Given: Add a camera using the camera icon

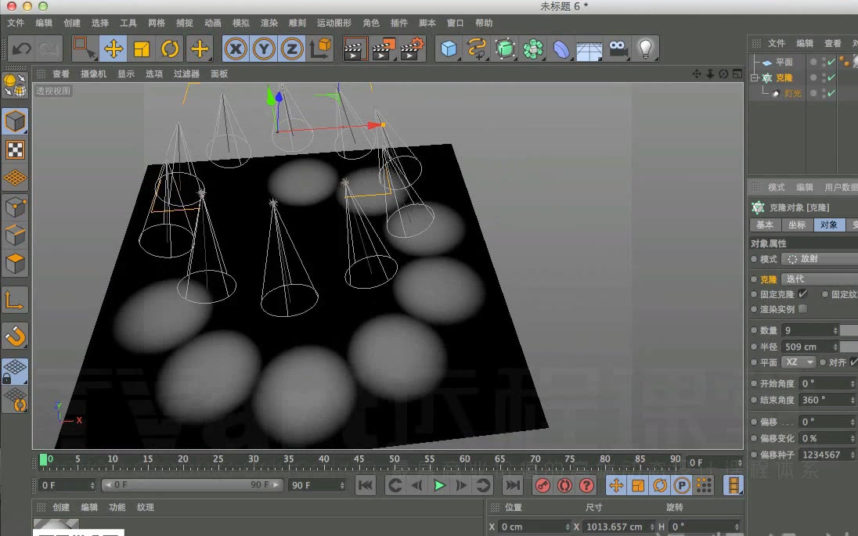Looking at the screenshot, I should point(618,49).
